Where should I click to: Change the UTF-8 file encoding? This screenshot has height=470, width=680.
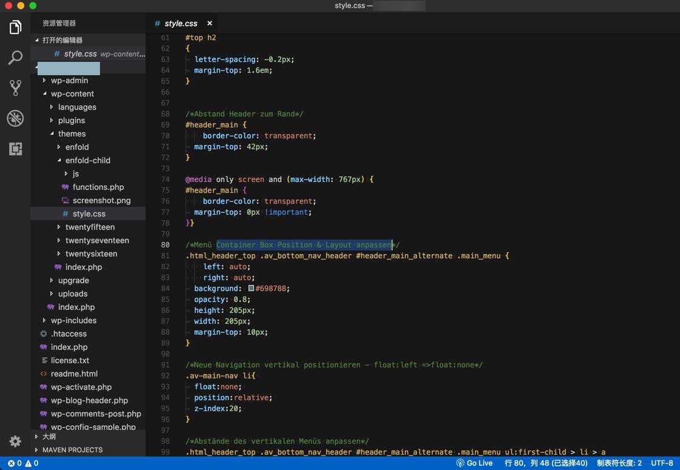tap(662, 463)
